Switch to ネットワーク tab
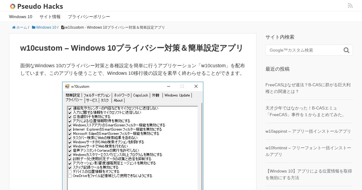This screenshot has height=190, width=362. point(122,95)
